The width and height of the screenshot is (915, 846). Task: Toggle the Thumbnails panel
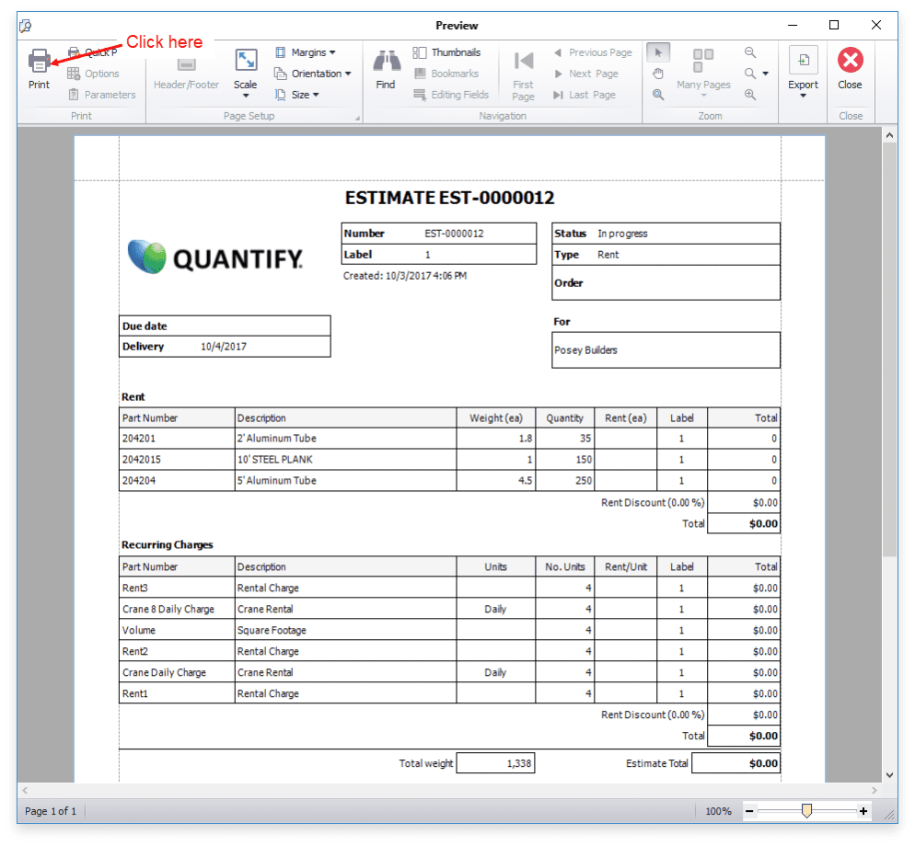click(447, 52)
